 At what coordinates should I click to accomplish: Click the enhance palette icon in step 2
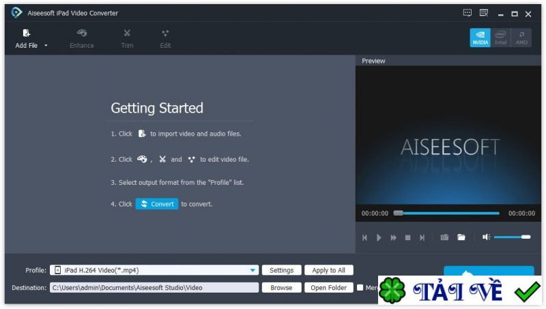point(142,159)
